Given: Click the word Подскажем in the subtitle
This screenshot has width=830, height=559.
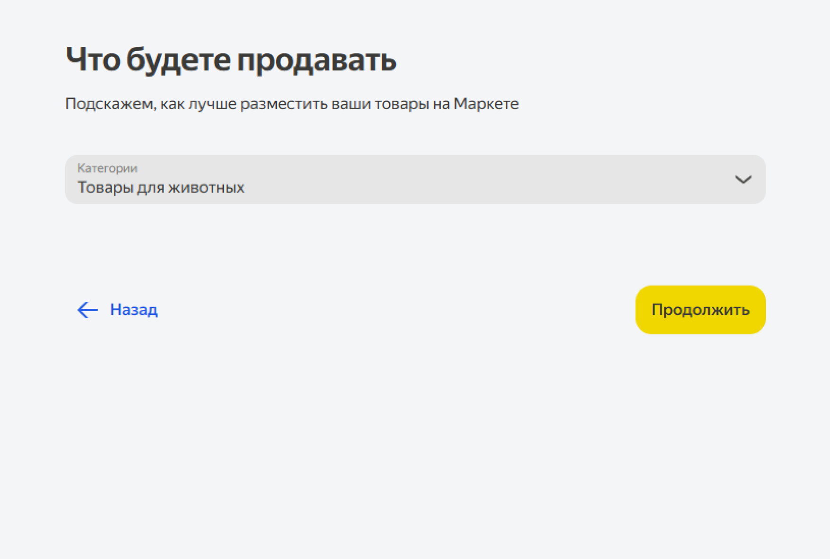Looking at the screenshot, I should pos(110,104).
